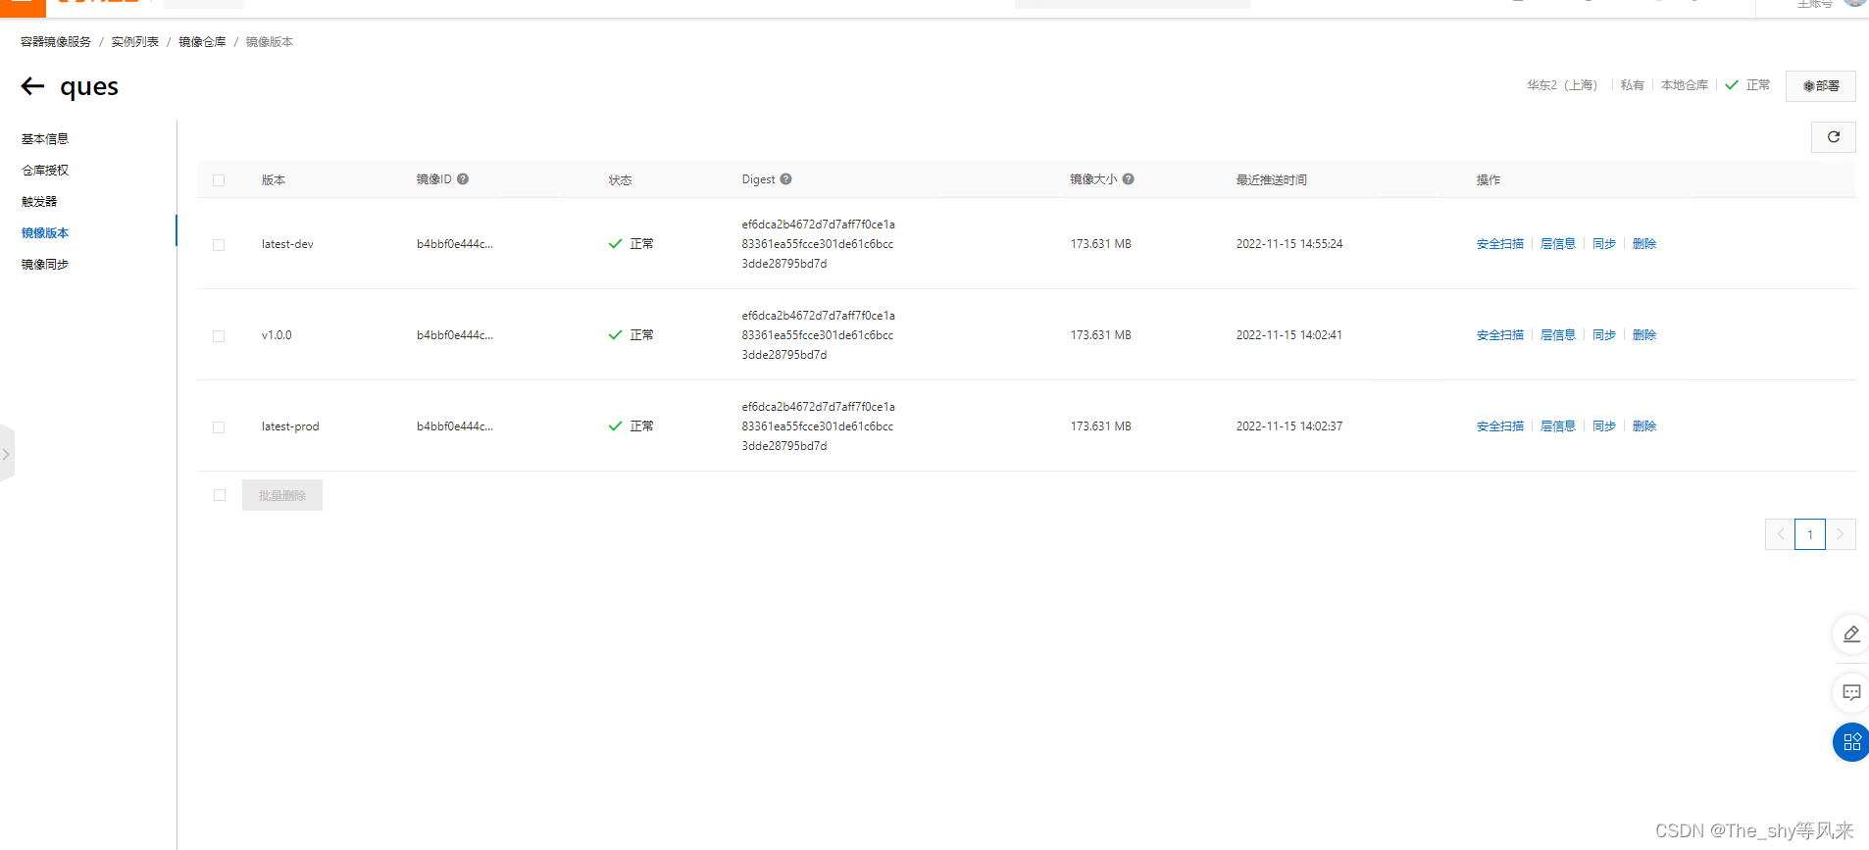This screenshot has width=1869, height=850.
Task: Click the 容器镜像服务 breadcrumb
Action: (56, 42)
